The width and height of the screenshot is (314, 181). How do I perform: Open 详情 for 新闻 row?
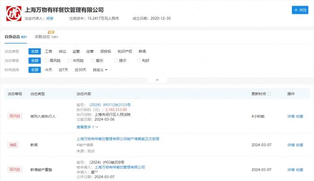click(x=291, y=145)
